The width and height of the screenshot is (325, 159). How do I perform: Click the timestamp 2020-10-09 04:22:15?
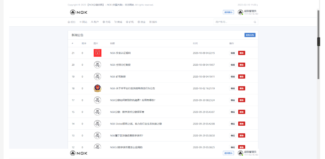click(x=204, y=53)
